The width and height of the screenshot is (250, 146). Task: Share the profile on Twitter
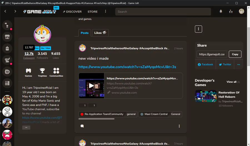[225, 64]
